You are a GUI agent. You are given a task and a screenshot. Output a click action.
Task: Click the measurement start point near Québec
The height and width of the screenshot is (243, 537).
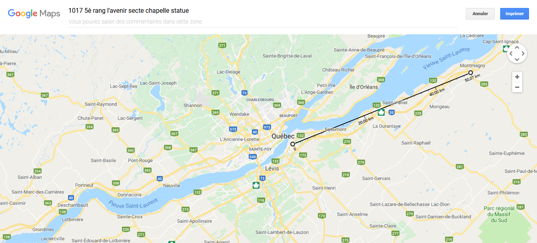293,144
